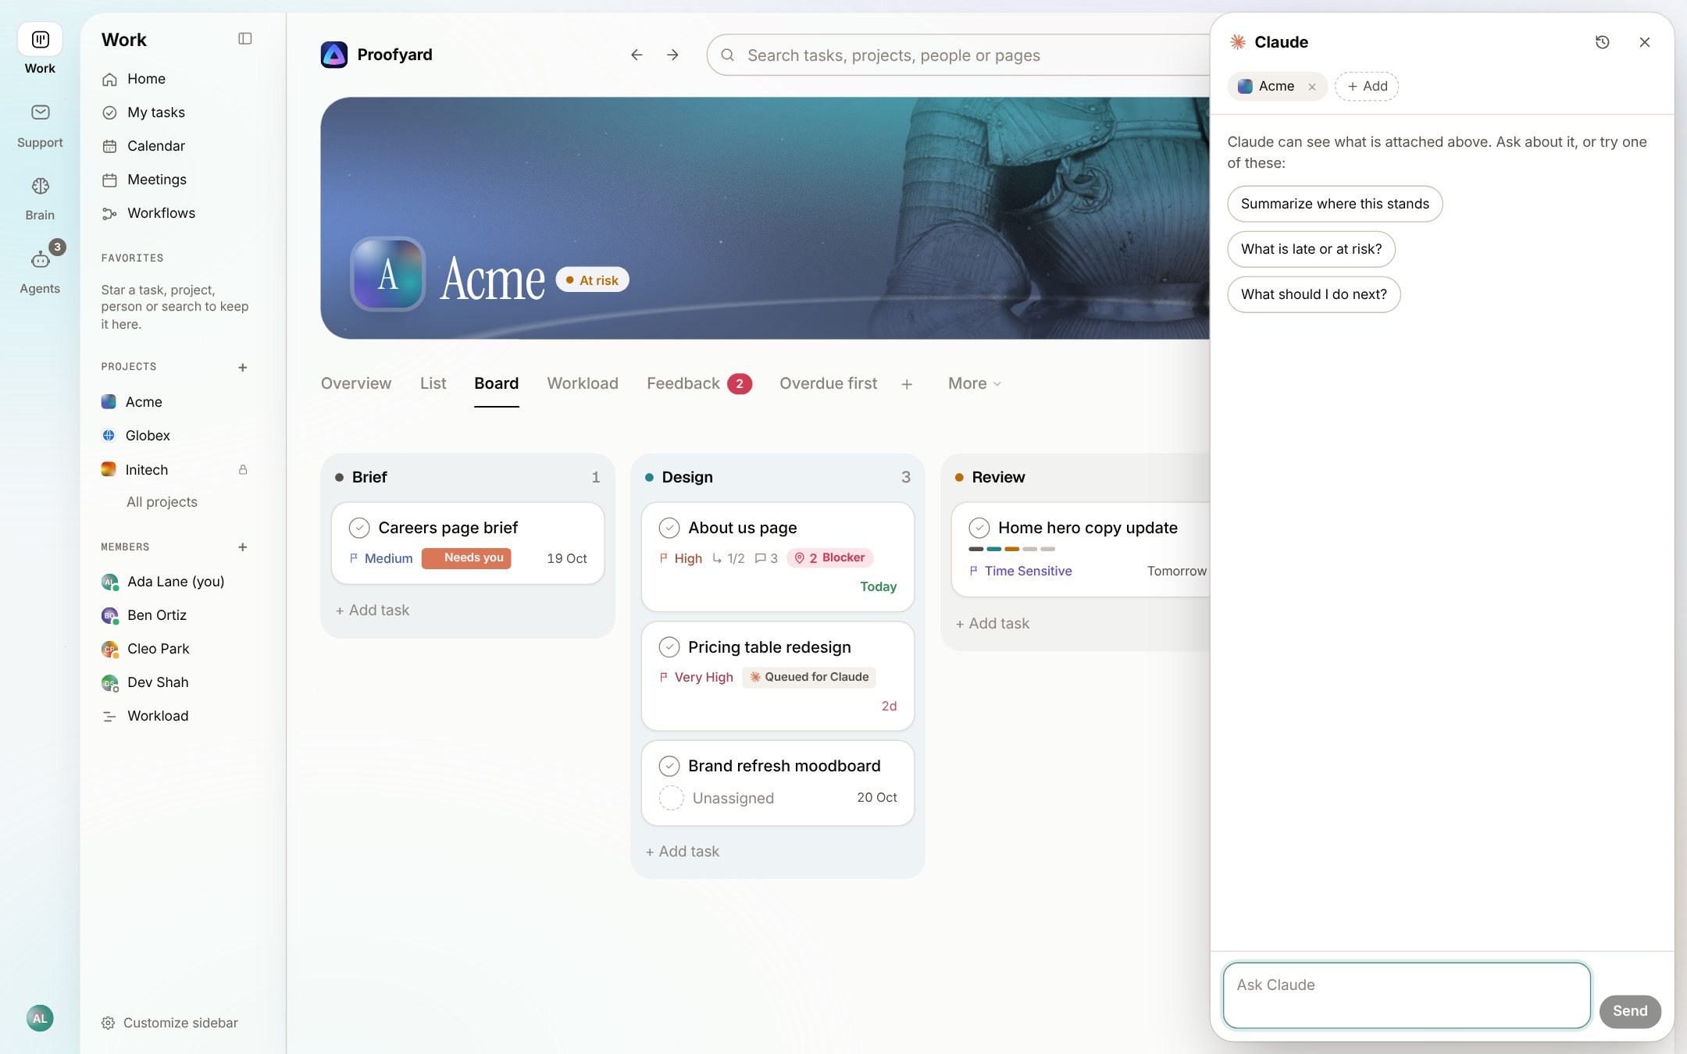Mark Brand refresh moodboard complete
The height and width of the screenshot is (1054, 1687).
click(x=669, y=766)
